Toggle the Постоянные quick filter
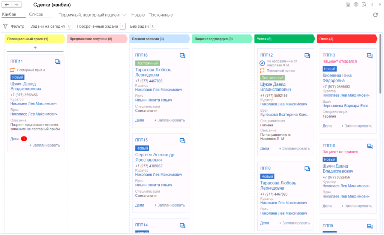The height and width of the screenshot is (235, 384). [160, 15]
